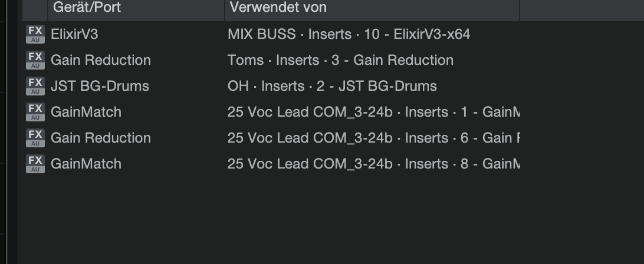Screen dimensions: 644x264
Task: Select the Gain Reduction name used on Inserts 6
Action: pyautogui.click(x=101, y=138)
